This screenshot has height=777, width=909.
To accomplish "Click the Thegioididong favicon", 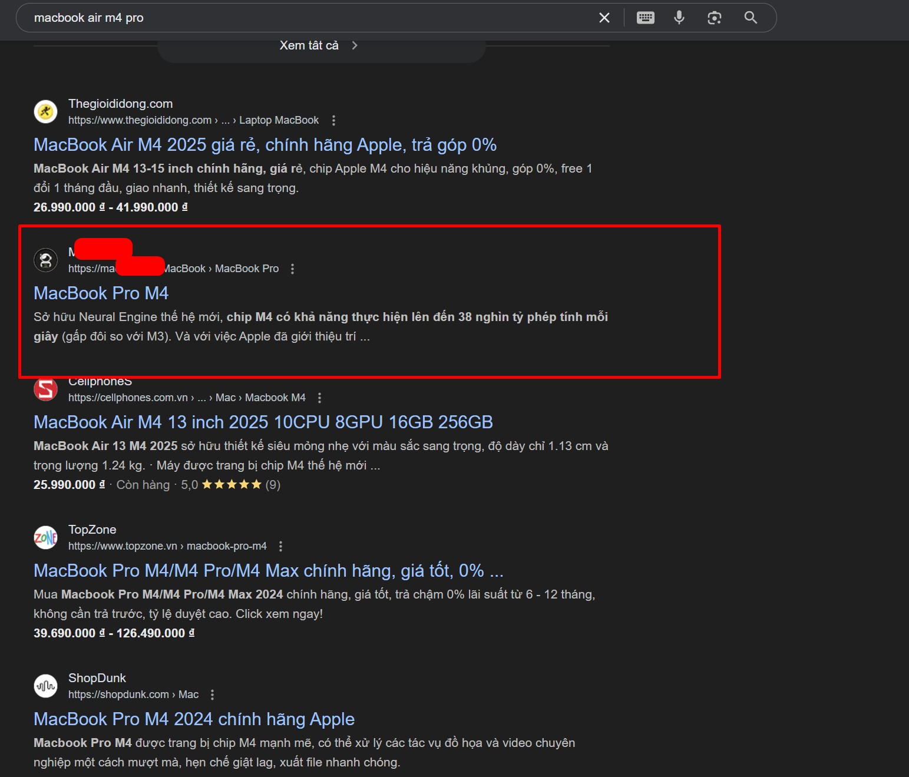I will 46,111.
